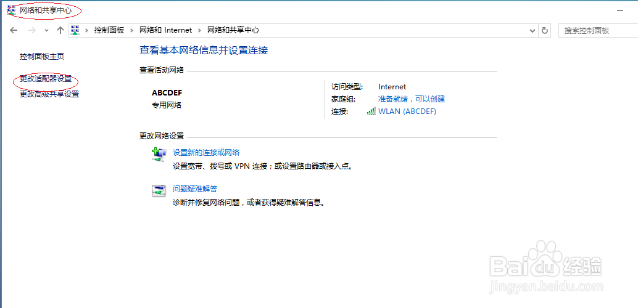Click the 专用网络 network type text

pos(167,105)
